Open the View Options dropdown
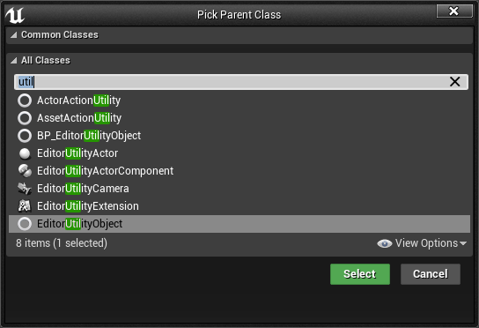This screenshot has width=479, height=328. (x=422, y=243)
